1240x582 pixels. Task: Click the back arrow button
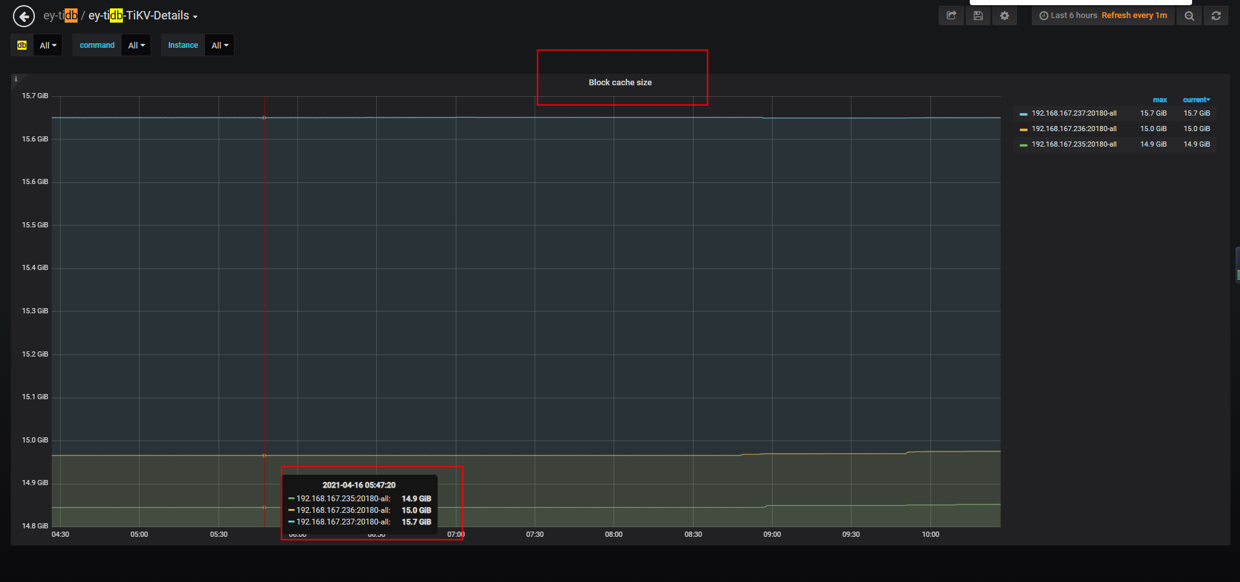[x=24, y=16]
